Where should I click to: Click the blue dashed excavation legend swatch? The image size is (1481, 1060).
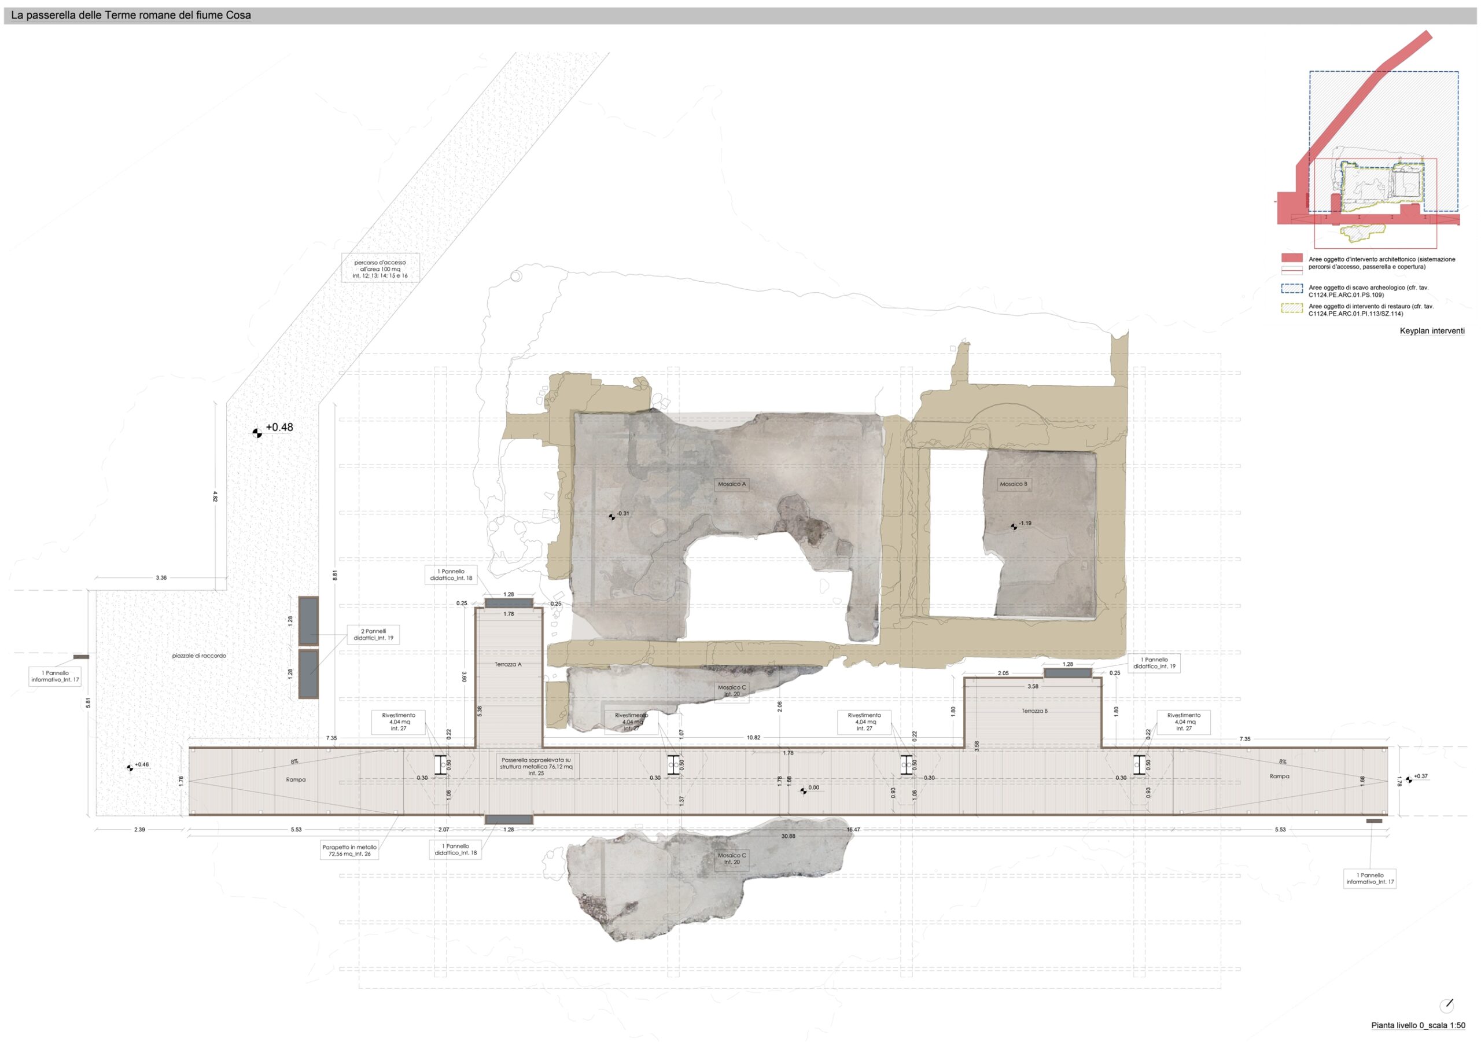[1291, 289]
